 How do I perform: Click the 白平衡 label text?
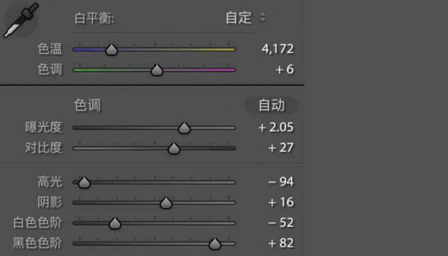tap(94, 18)
